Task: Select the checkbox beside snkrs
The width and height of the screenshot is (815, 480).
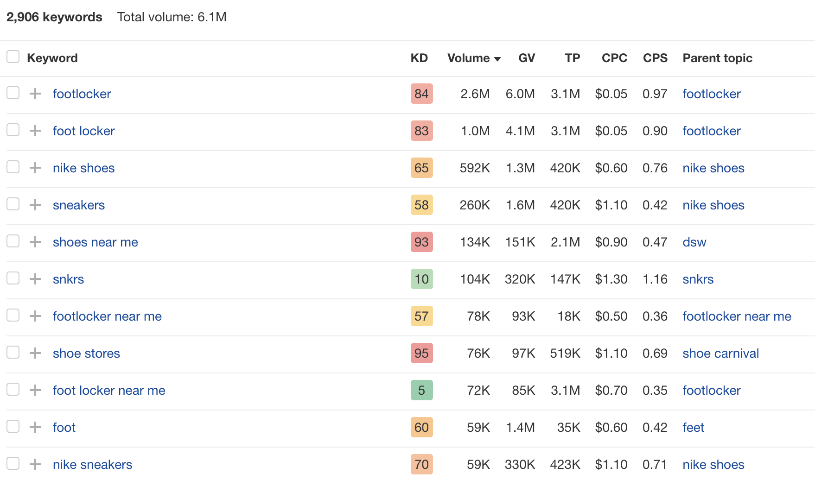Action: pyautogui.click(x=13, y=278)
